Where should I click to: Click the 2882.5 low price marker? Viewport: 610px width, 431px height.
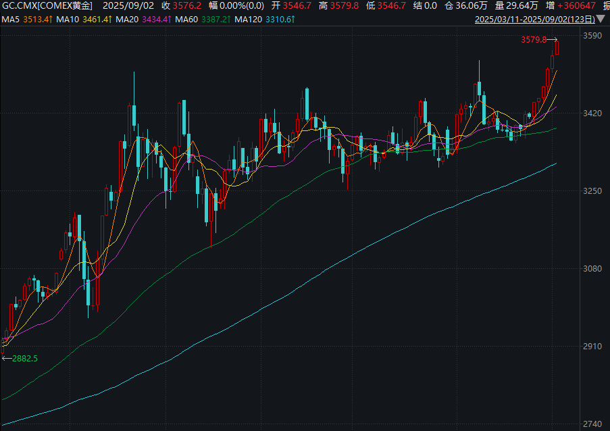[x=24, y=358]
